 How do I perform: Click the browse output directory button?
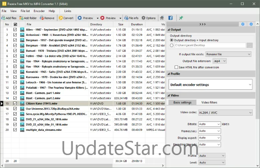click(250, 45)
